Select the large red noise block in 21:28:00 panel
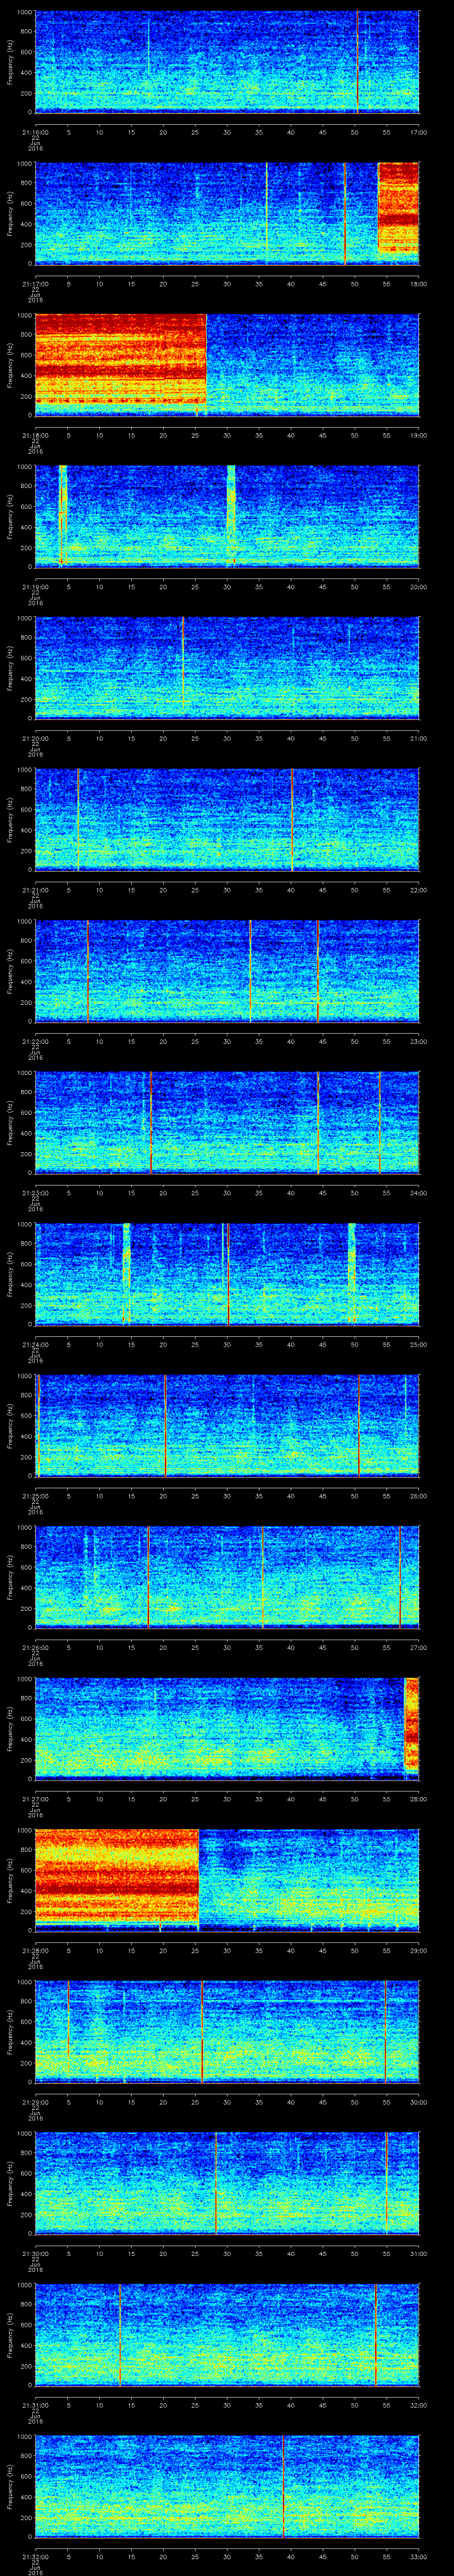Screen dimensions: 454x2576 [x=117, y=1875]
